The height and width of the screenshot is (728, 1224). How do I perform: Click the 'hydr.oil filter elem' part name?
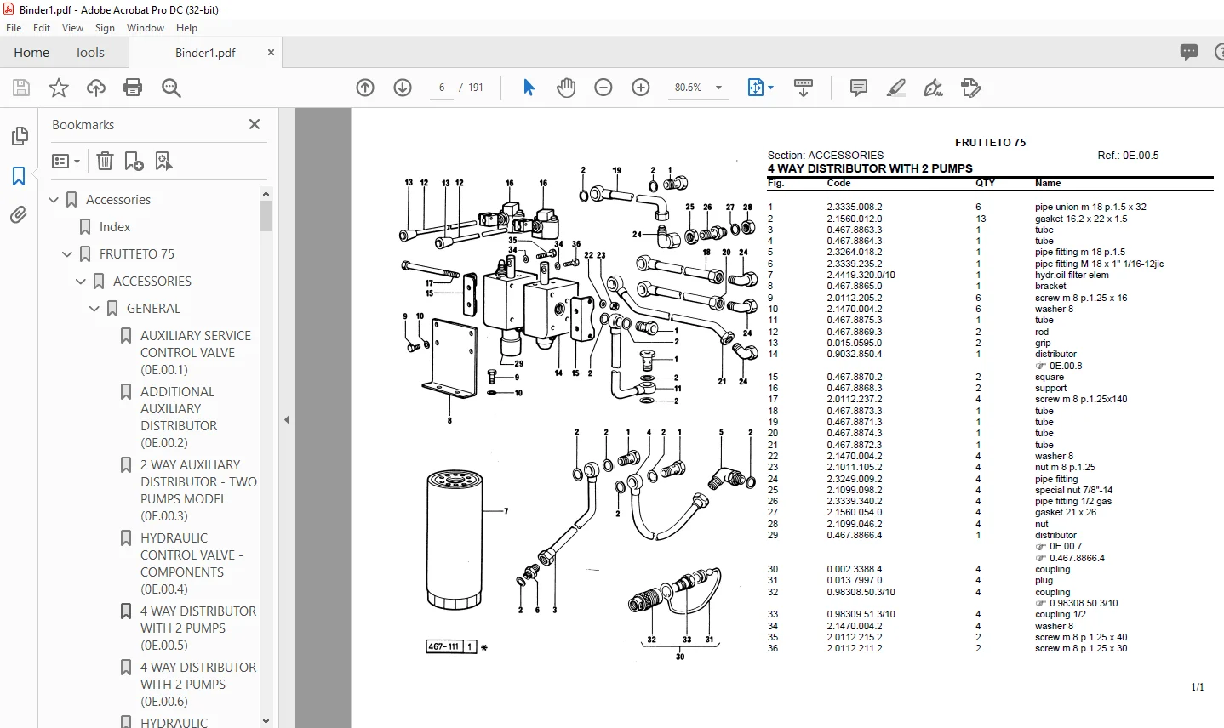(1072, 275)
